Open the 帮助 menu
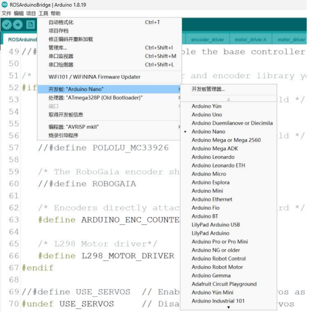 (x=55, y=13)
